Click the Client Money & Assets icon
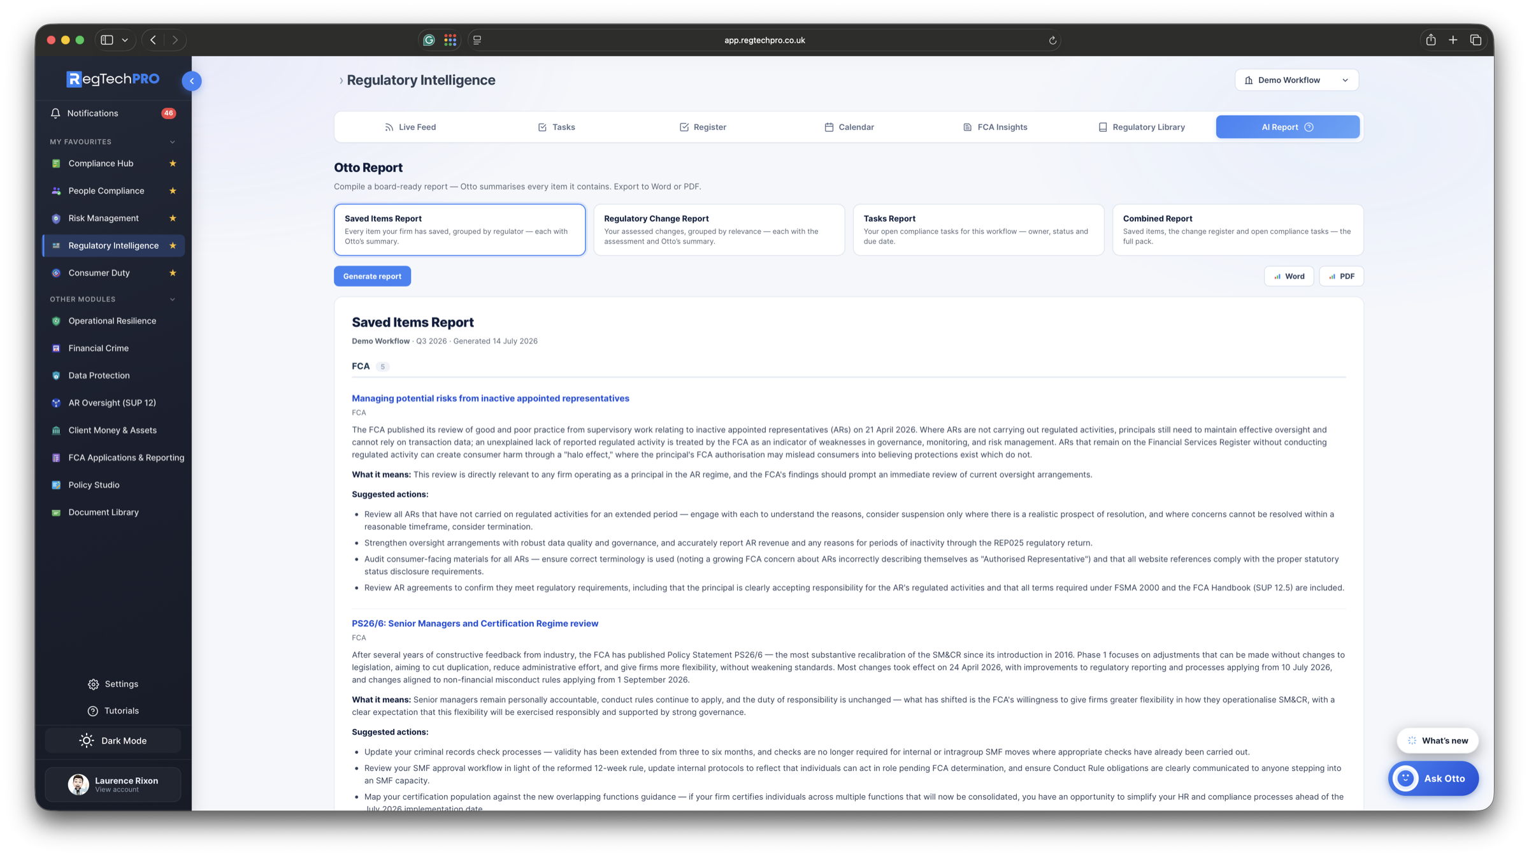Viewport: 1529px width, 857px height. click(x=56, y=430)
